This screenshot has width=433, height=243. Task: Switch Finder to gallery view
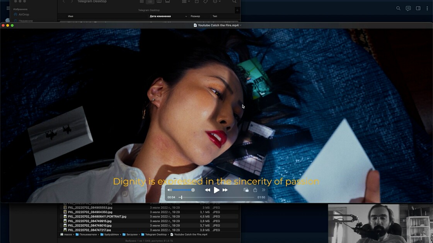[x=168, y=2]
